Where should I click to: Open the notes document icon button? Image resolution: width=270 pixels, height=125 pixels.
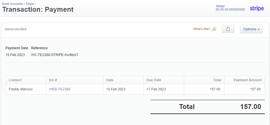click(228, 29)
